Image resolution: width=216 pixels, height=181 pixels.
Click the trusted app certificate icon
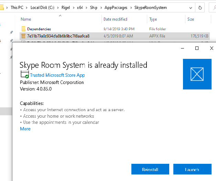pyautogui.click(x=25, y=74)
